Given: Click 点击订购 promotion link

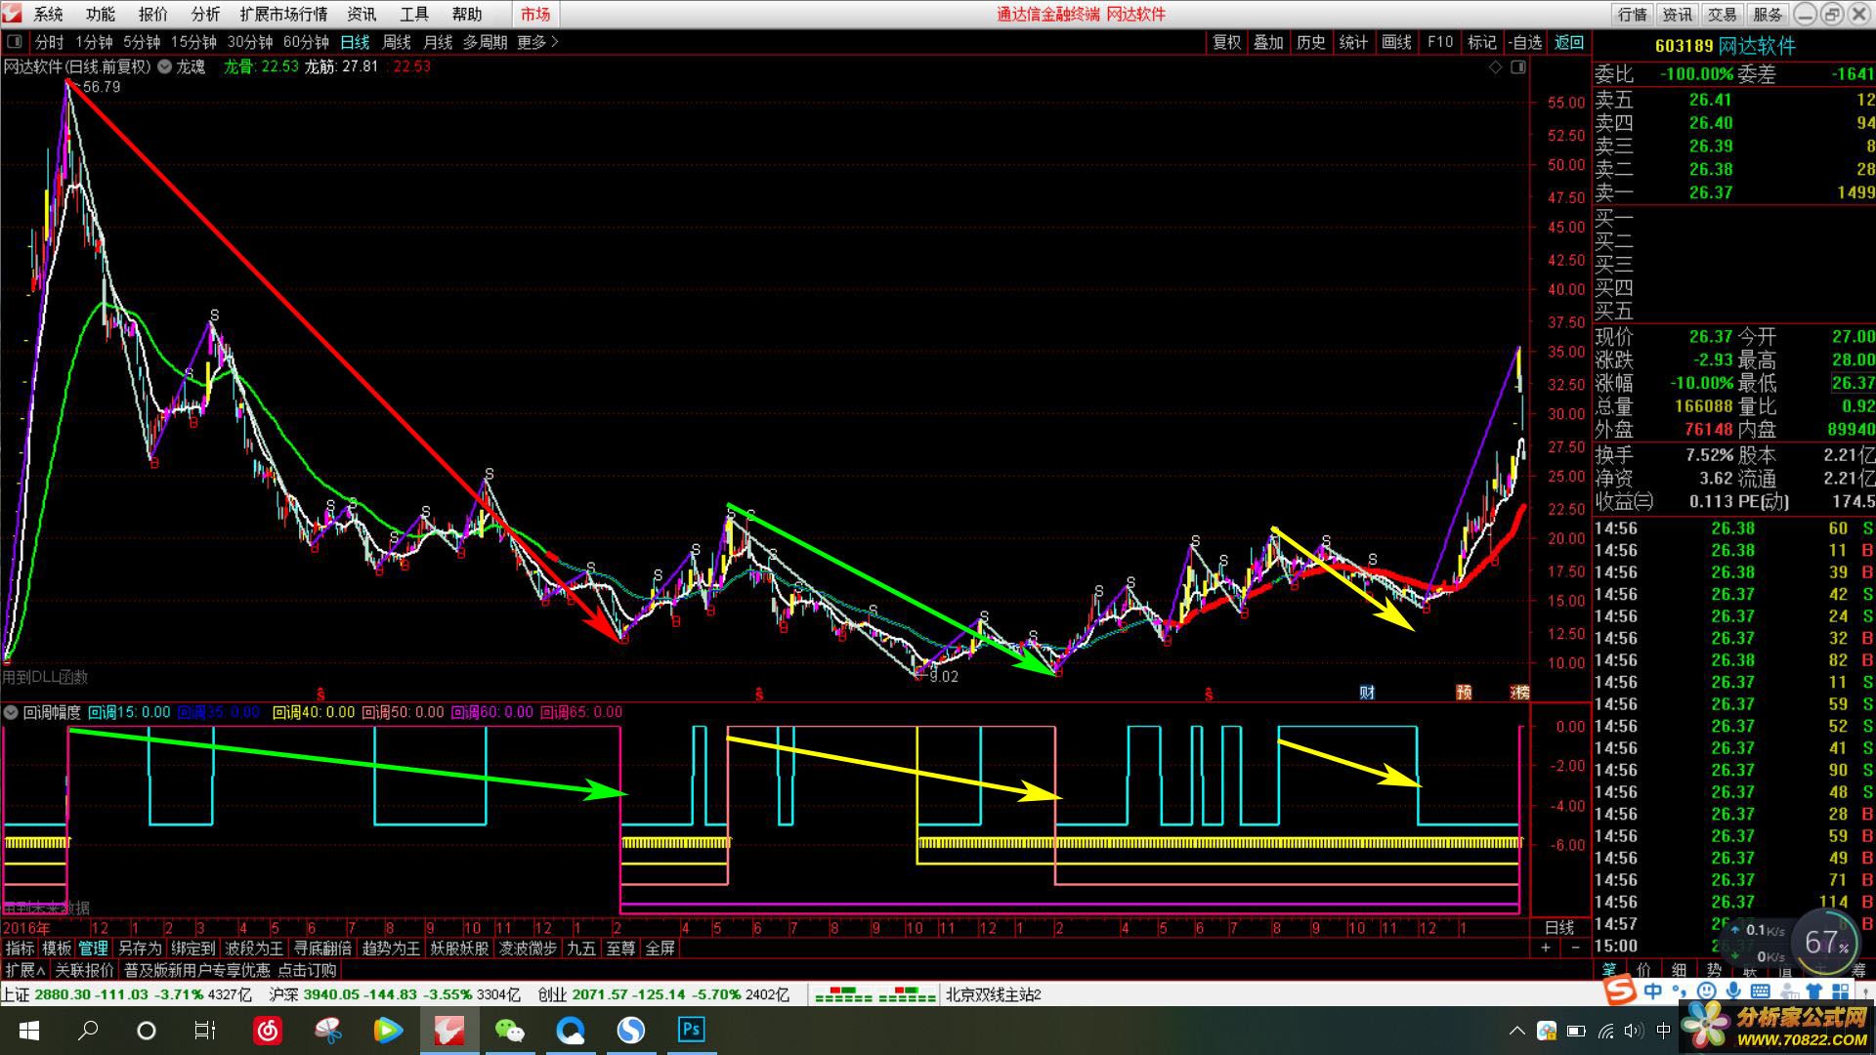Looking at the screenshot, I should coord(307,970).
